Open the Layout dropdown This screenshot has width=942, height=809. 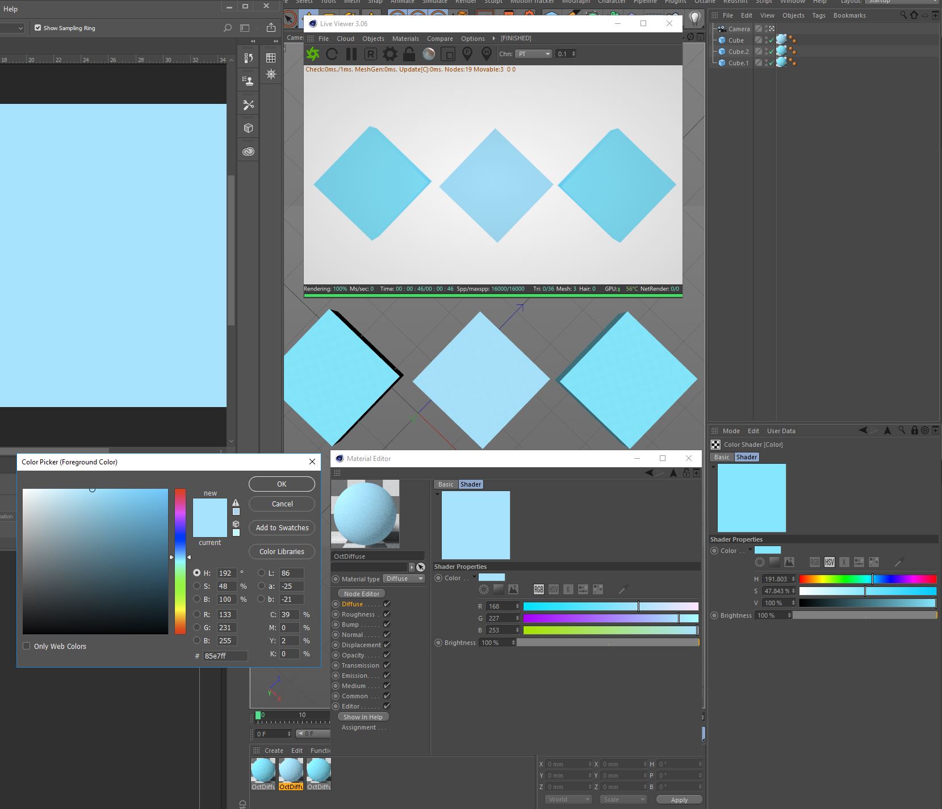tap(902, 2)
